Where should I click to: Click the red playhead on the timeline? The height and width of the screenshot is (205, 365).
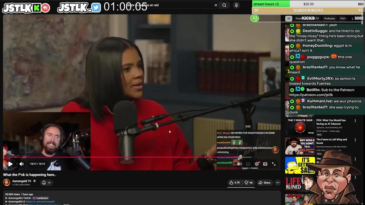[235, 157]
